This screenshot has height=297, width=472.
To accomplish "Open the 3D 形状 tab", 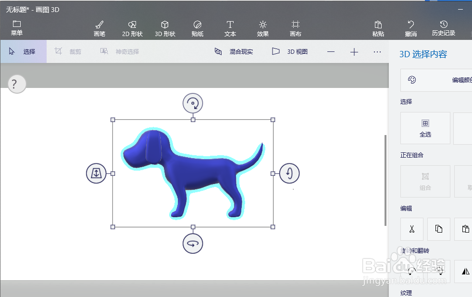I will coord(165,28).
